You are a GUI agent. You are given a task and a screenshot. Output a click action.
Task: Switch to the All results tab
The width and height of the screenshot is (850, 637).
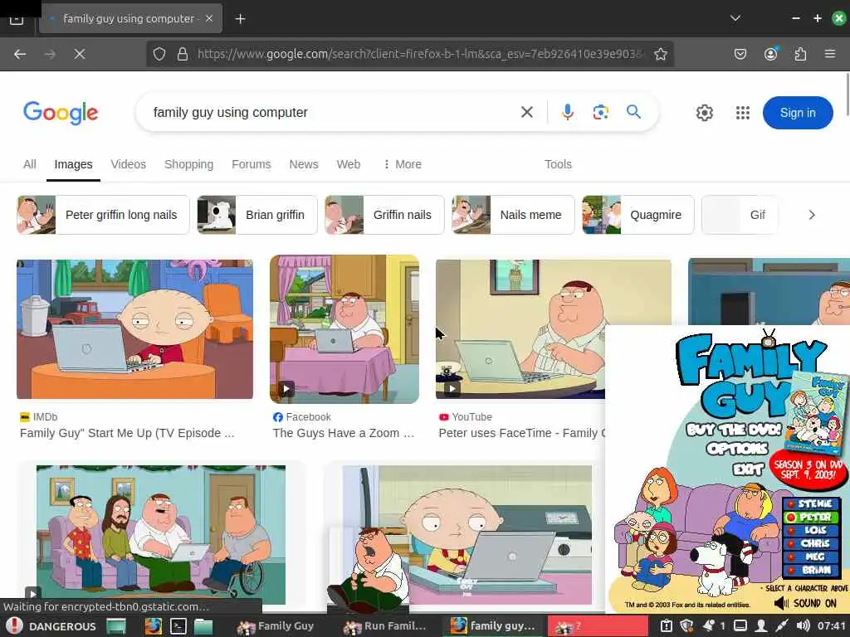[x=30, y=164]
